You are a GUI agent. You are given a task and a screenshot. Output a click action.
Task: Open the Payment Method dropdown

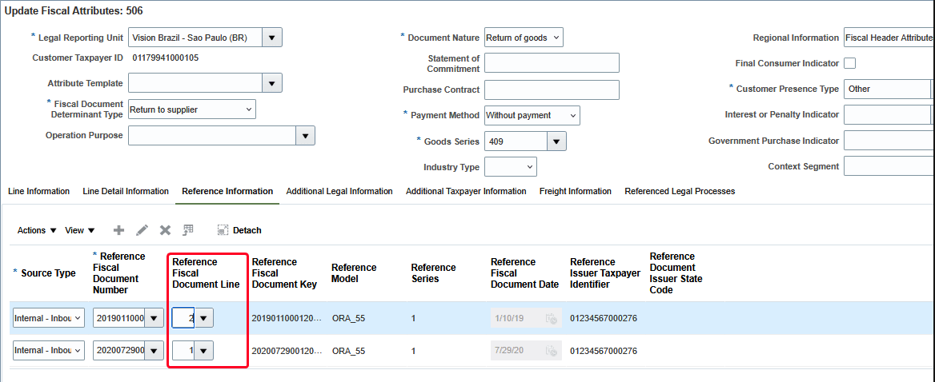coord(532,115)
